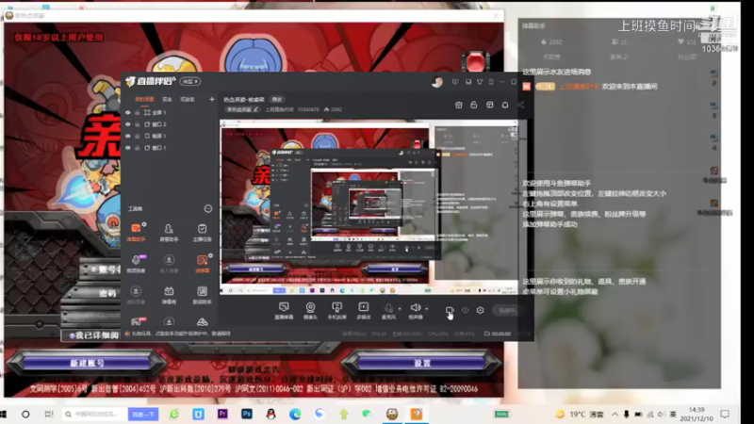Open the 视频连麦 tool

point(136,264)
